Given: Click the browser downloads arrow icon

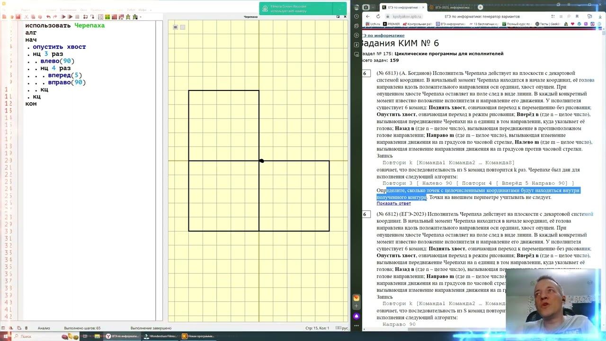Looking at the screenshot, I should coord(600,17).
